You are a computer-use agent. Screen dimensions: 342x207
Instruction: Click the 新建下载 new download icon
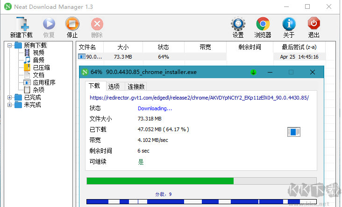point(22,24)
